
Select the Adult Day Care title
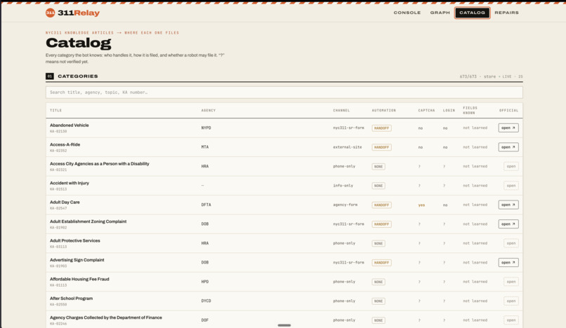pos(65,203)
